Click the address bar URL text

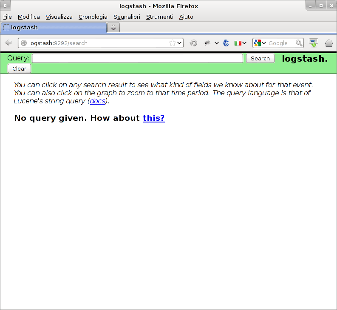[x=59, y=43]
